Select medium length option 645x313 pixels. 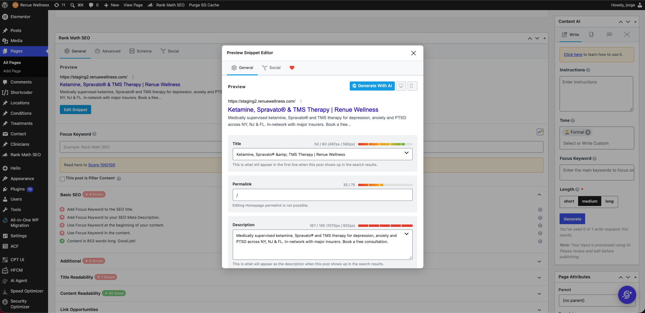click(590, 201)
